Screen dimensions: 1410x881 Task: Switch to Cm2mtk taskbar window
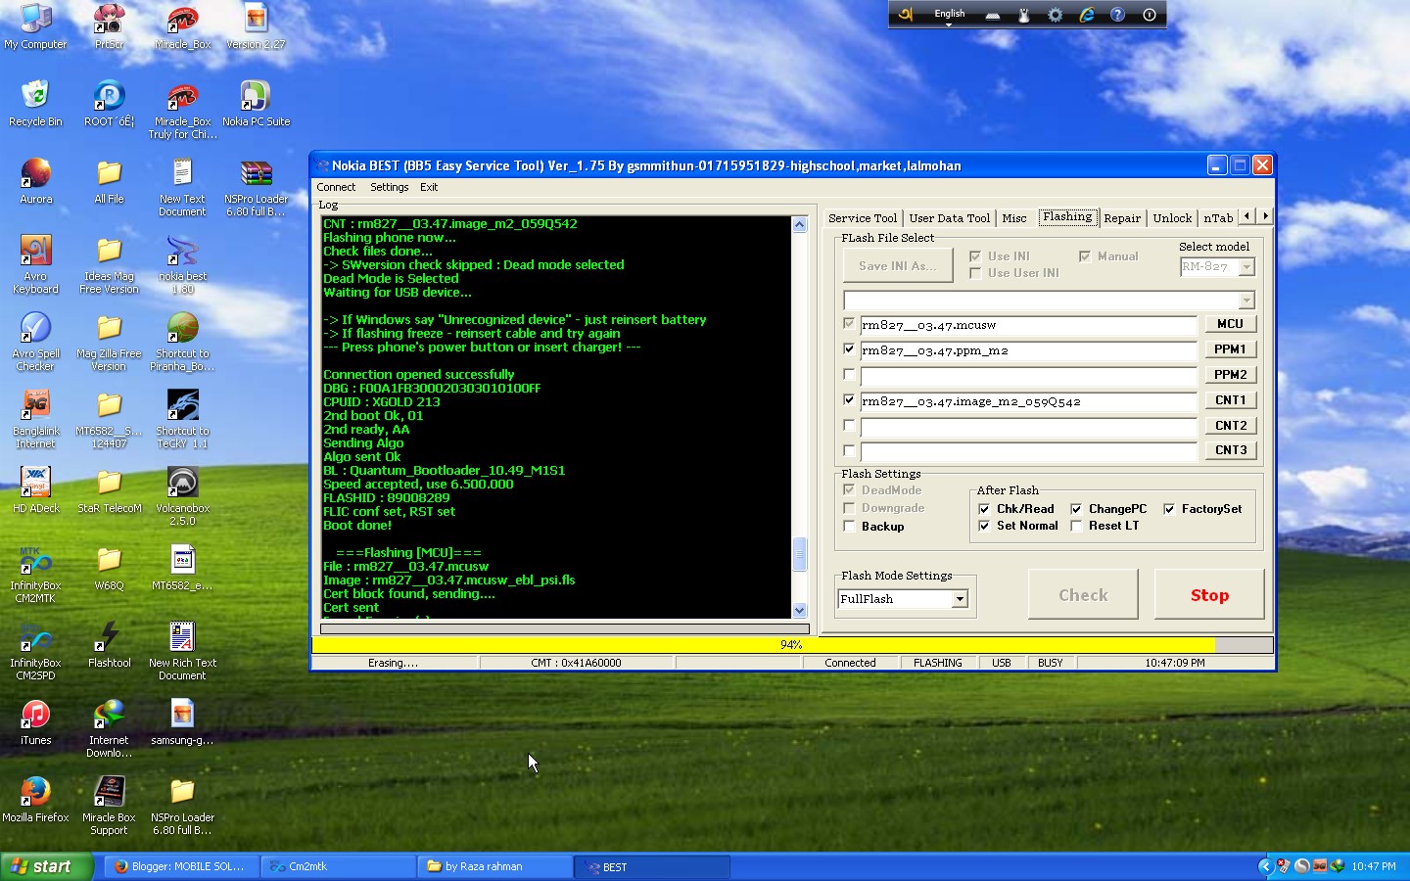click(339, 866)
